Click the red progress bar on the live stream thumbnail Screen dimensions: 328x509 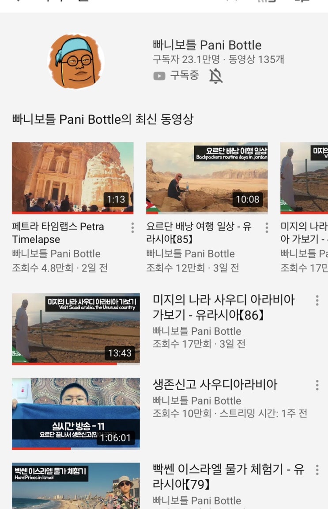[x=41, y=448]
